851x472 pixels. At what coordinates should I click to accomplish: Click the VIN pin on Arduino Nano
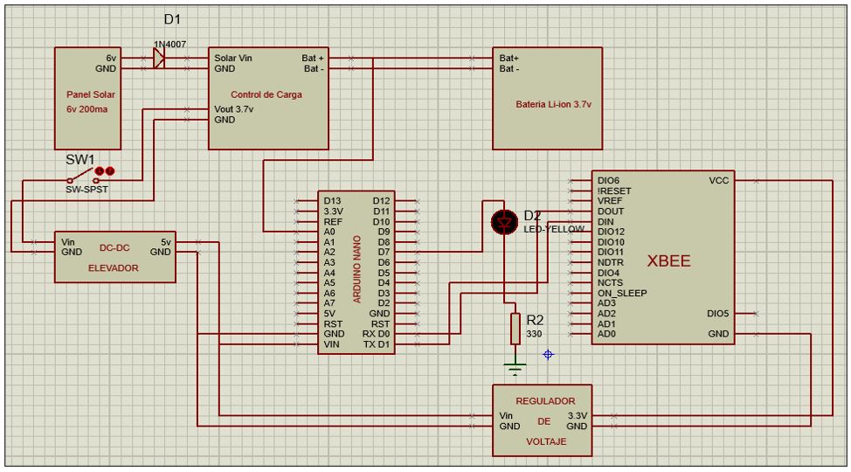pyautogui.click(x=332, y=344)
